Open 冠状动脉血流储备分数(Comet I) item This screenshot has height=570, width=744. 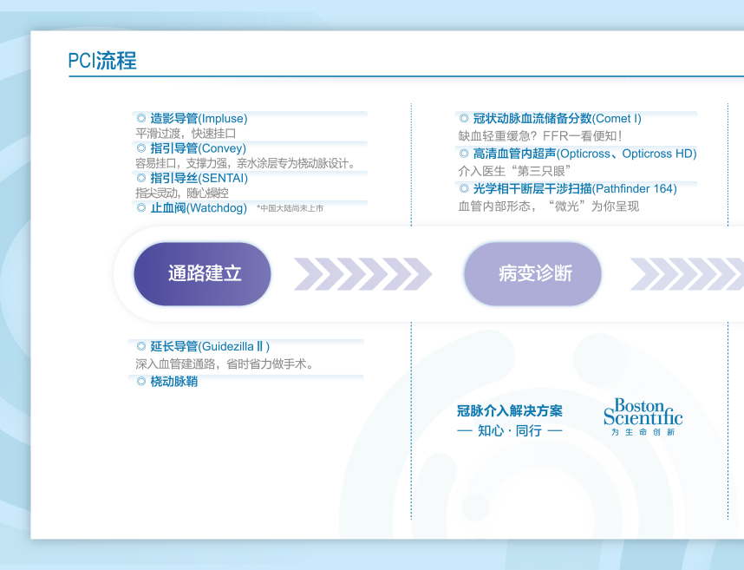click(x=557, y=118)
